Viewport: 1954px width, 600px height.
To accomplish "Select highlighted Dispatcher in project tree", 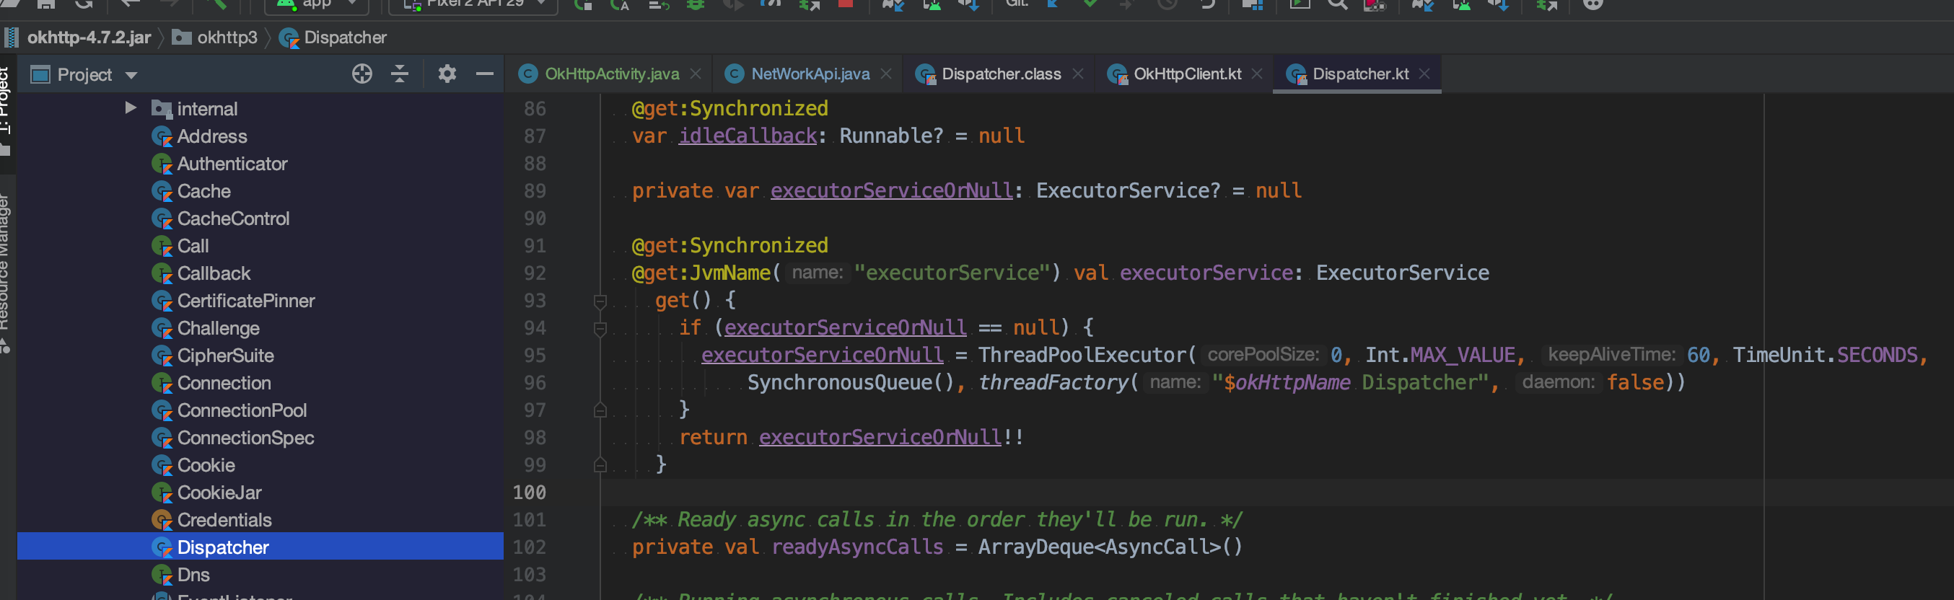I will (x=260, y=546).
